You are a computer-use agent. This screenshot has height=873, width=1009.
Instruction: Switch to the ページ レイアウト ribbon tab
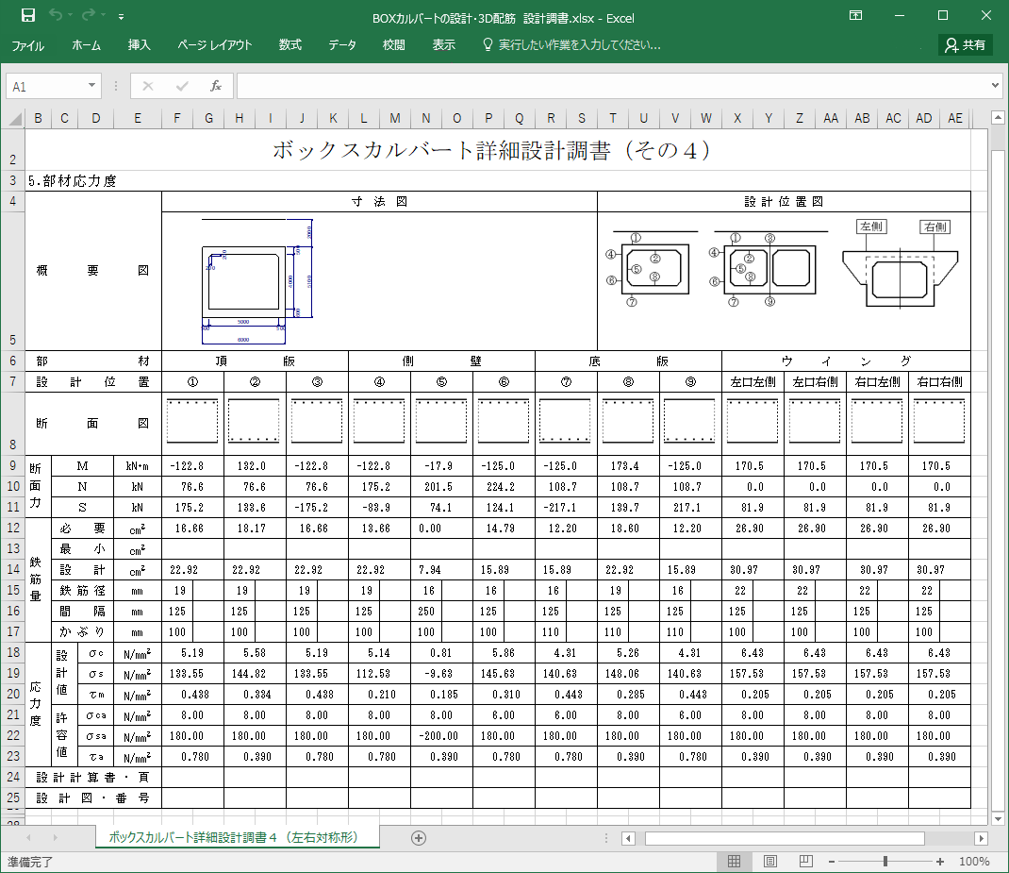(215, 45)
